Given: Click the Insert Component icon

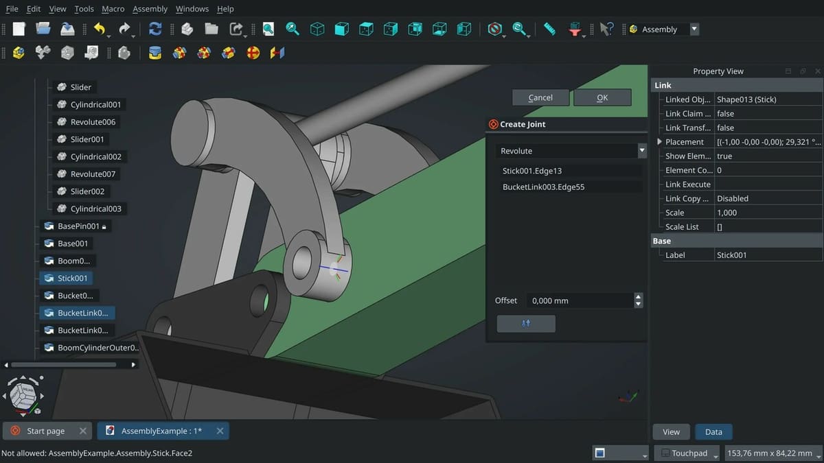Looking at the screenshot, I should [x=43, y=53].
